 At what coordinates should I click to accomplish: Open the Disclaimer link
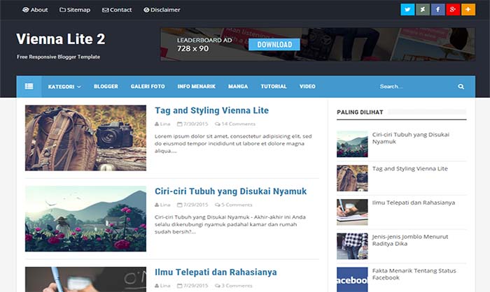162,10
